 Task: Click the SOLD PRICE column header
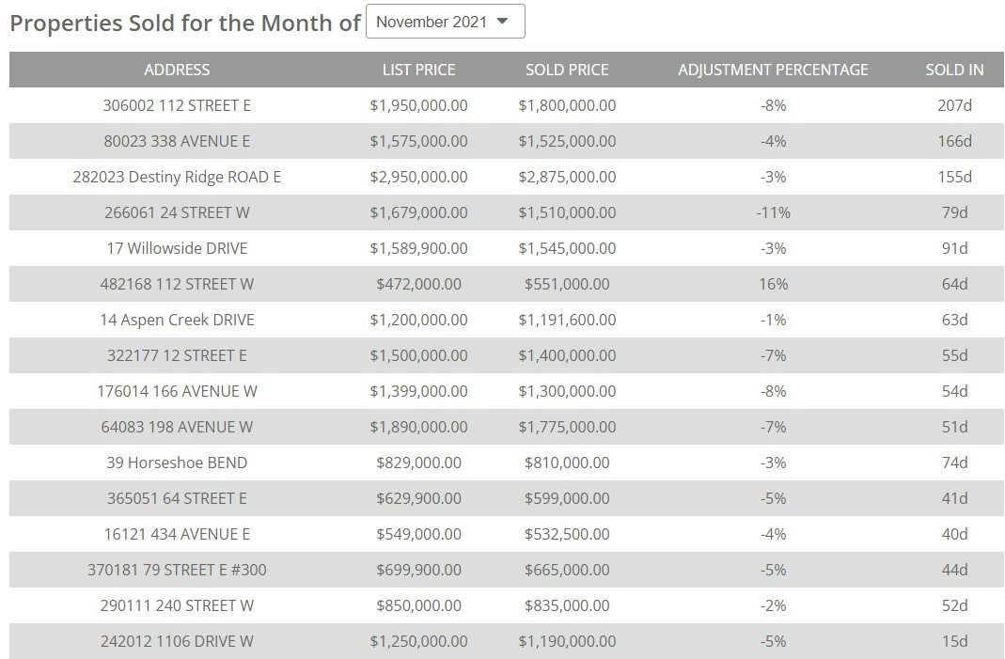[567, 70]
